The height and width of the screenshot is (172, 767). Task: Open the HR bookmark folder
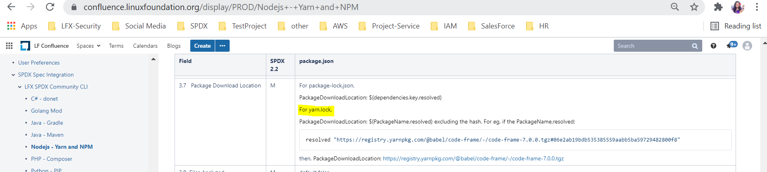coord(537,26)
